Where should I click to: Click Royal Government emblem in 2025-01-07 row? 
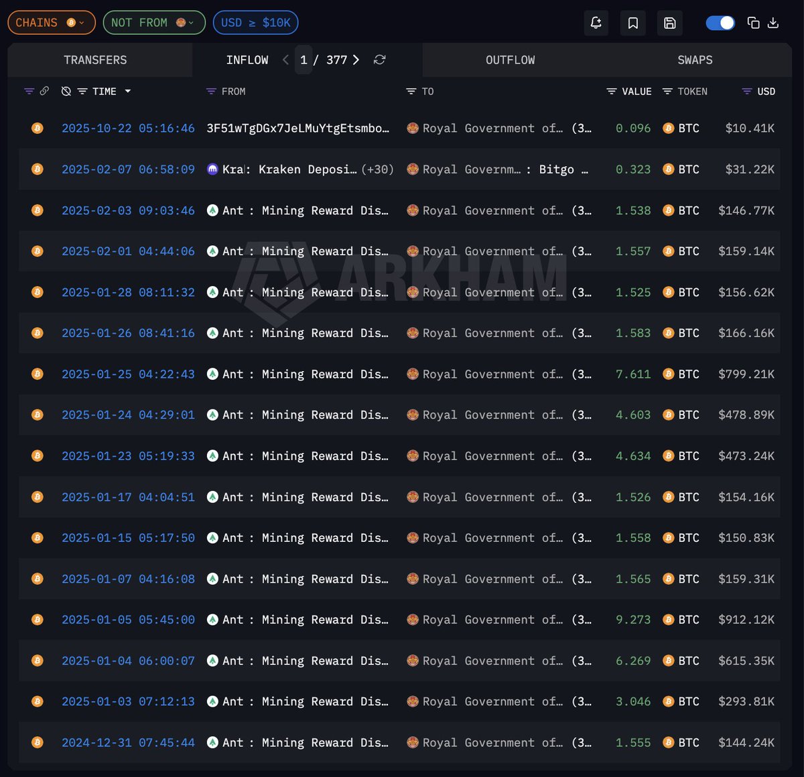[413, 579]
